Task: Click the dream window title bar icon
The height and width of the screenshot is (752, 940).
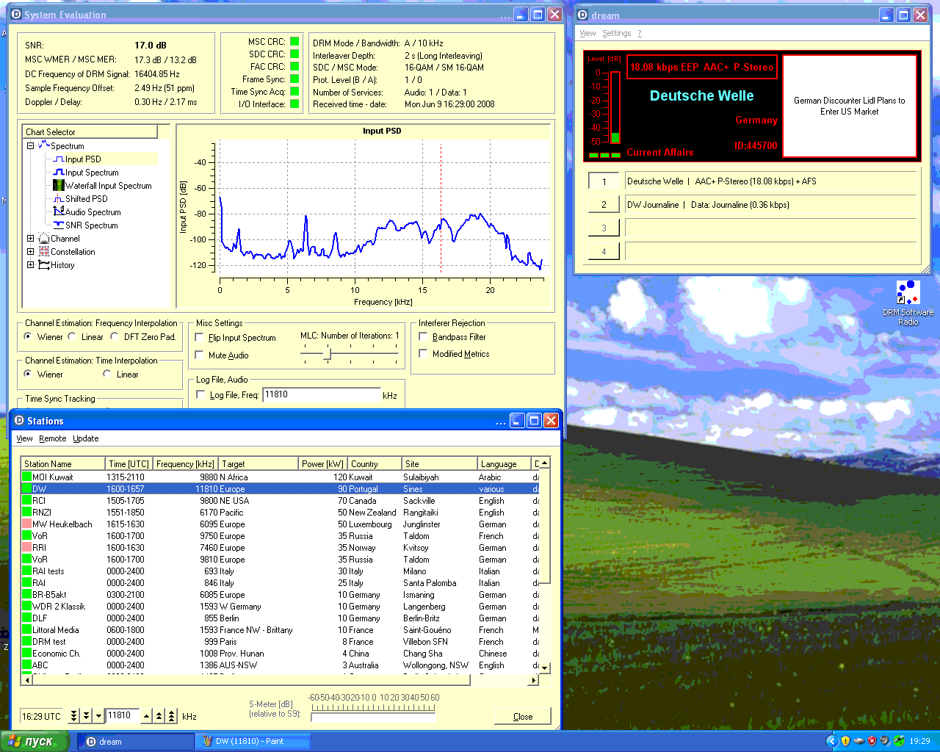Action: tap(582, 15)
